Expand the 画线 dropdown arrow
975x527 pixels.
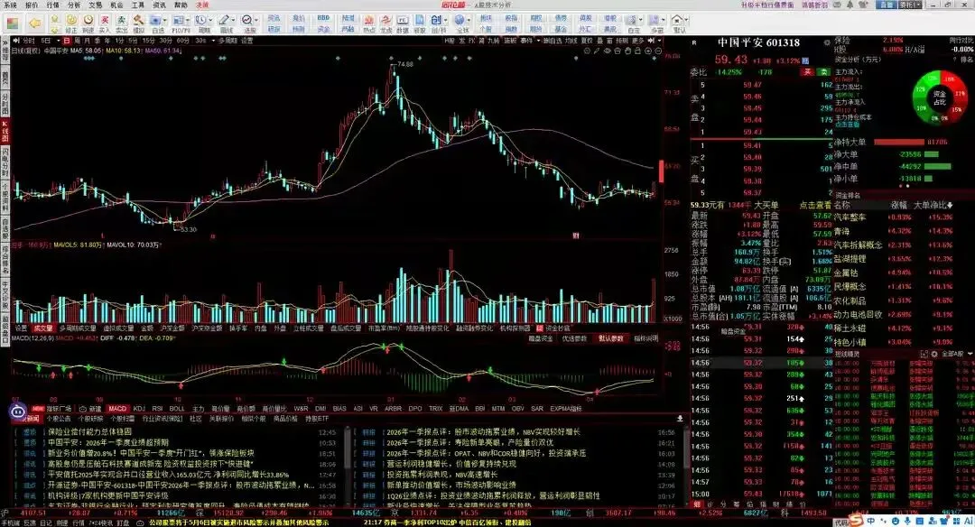[233, 21]
